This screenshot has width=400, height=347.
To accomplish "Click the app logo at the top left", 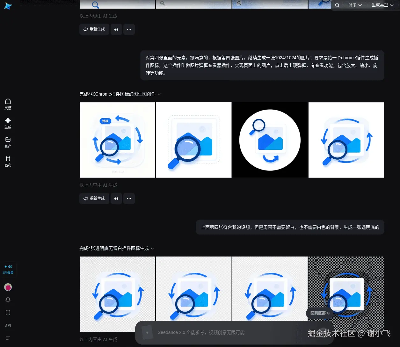I will point(8,6).
